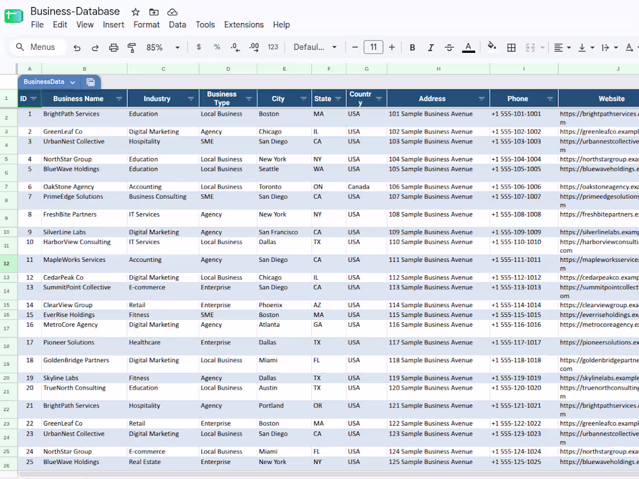The height and width of the screenshot is (479, 639).
Task: Search the Menus box
Action: (38, 47)
